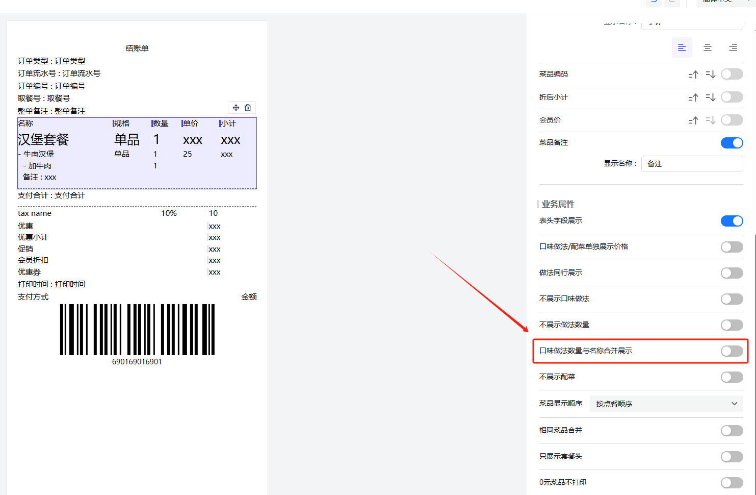756x495 pixels.
Task: Select the 优惠小计 row
Action: click(x=137, y=237)
